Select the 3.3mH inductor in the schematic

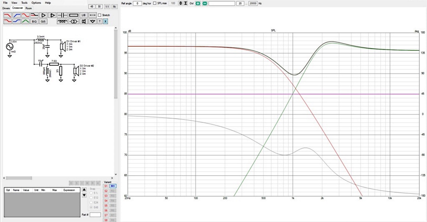(x=41, y=40)
